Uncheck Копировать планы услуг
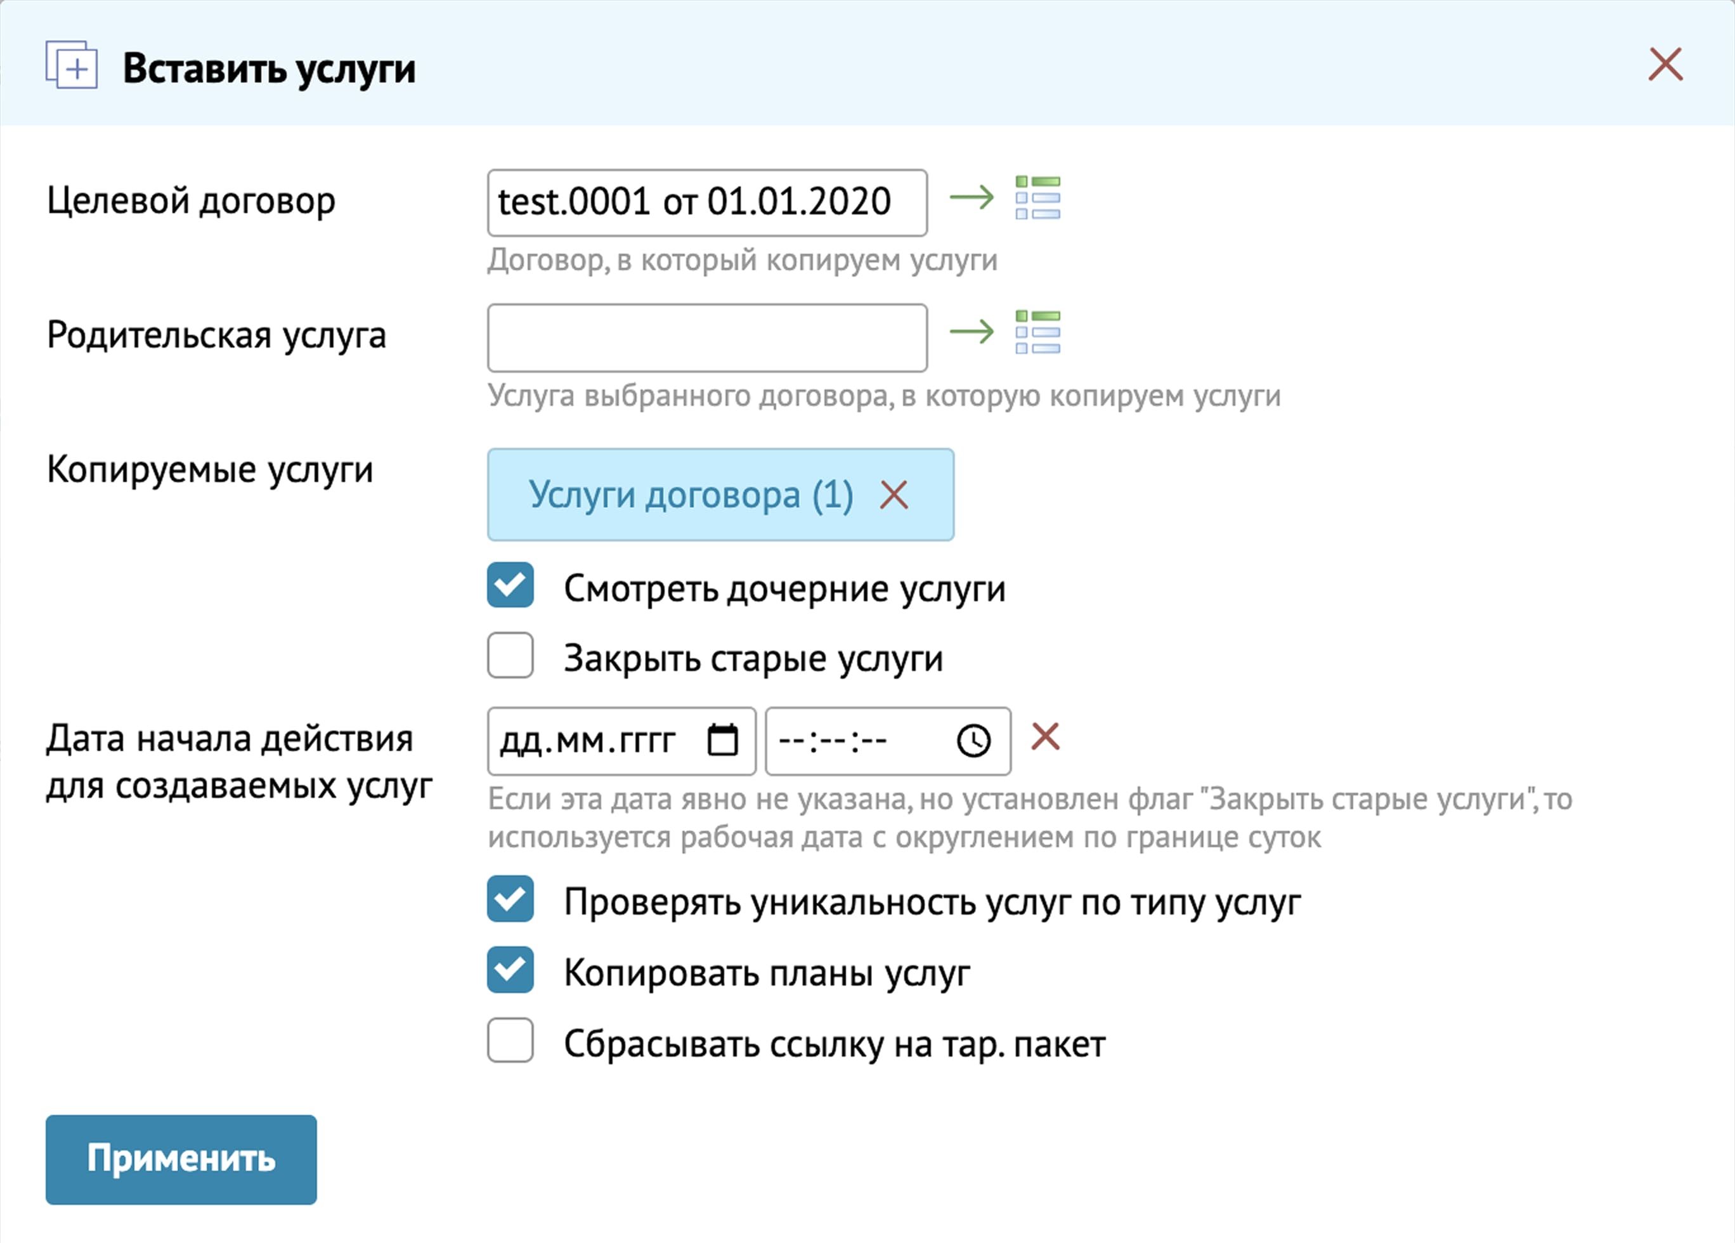The height and width of the screenshot is (1243, 1735). coord(510,970)
